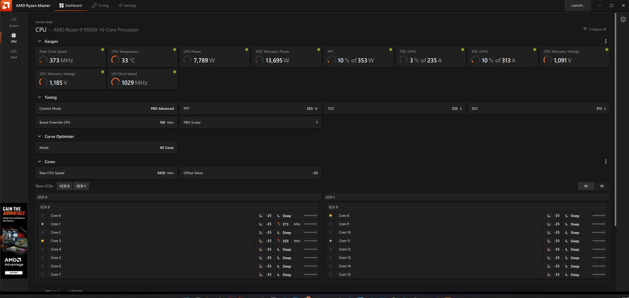Image resolution: width=629 pixels, height=298 pixels.
Task: Switch to the OC view toggle
Action: (586, 186)
